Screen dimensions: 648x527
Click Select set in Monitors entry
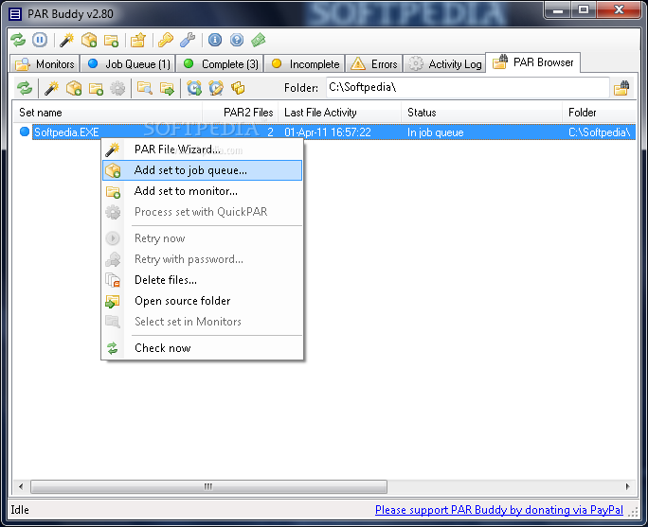203,322
